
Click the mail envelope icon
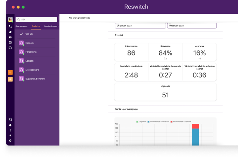pyautogui.click(x=10, y=37)
